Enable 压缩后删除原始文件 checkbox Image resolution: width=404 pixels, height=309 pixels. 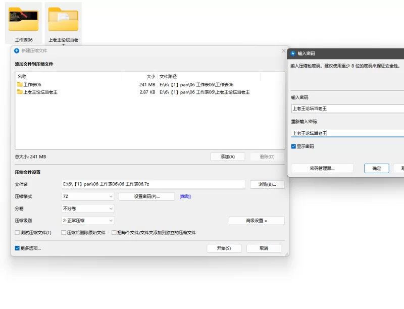(64, 233)
